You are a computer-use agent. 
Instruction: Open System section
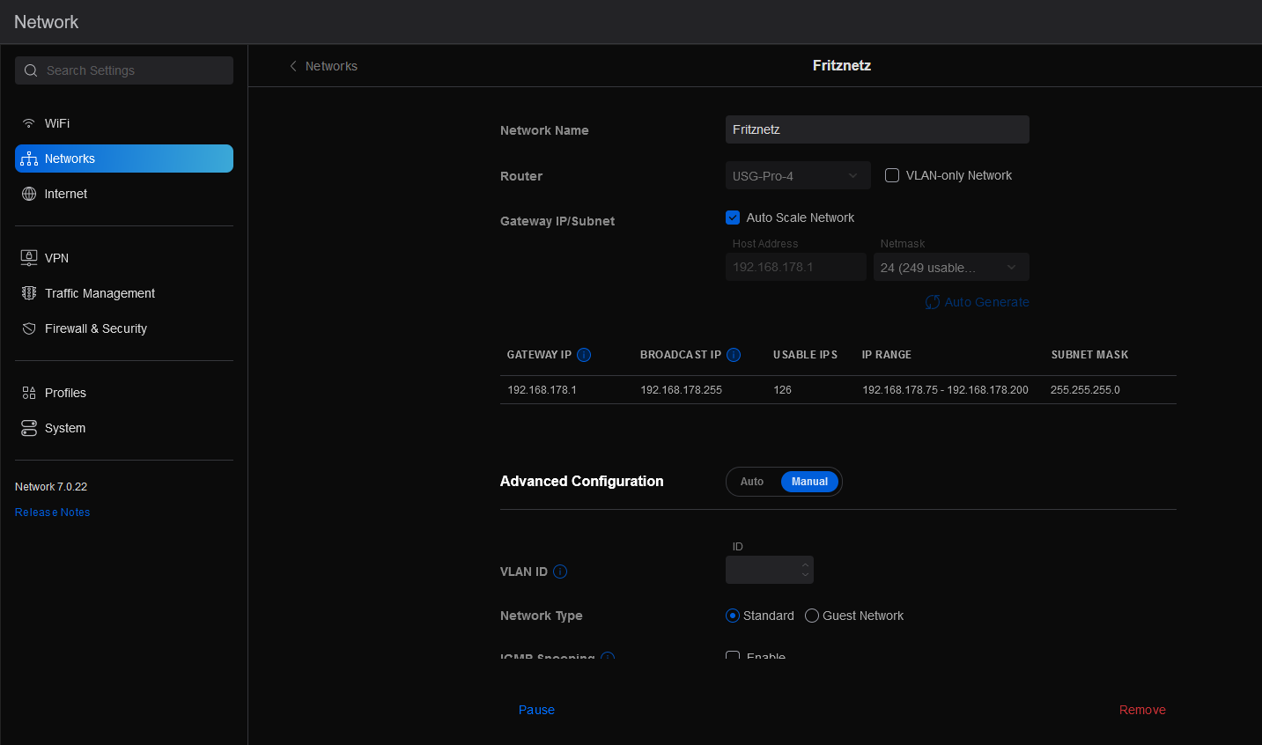click(124, 428)
